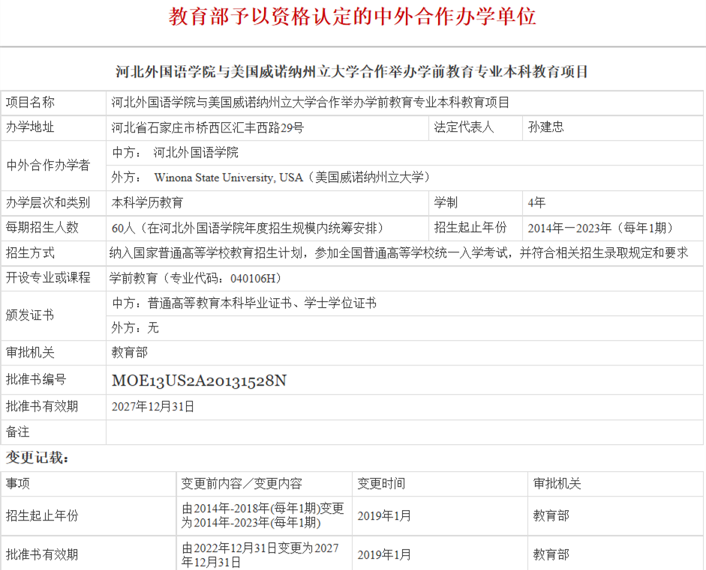Click the 变更时间 column header
Screen dimensions: 706x570
(381, 484)
